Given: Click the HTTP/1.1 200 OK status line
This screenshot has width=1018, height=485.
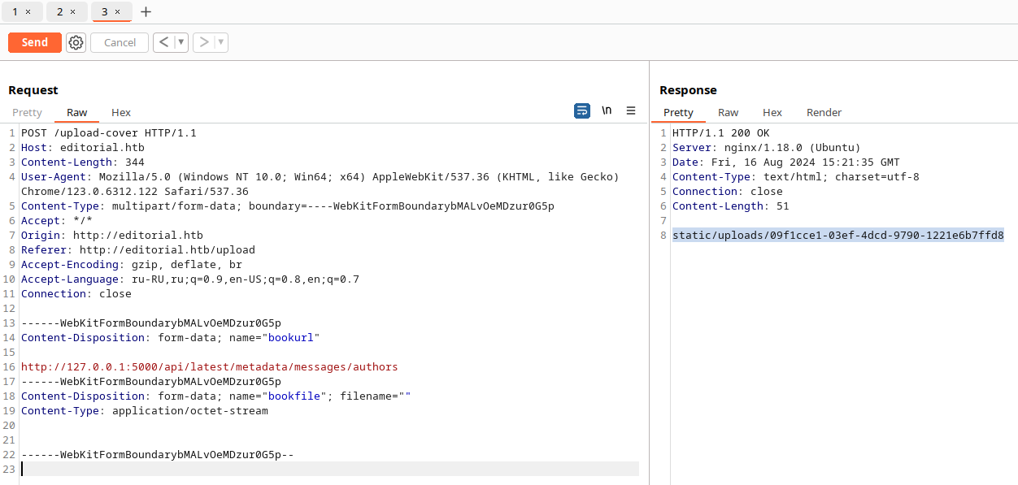Looking at the screenshot, I should pyautogui.click(x=721, y=132).
